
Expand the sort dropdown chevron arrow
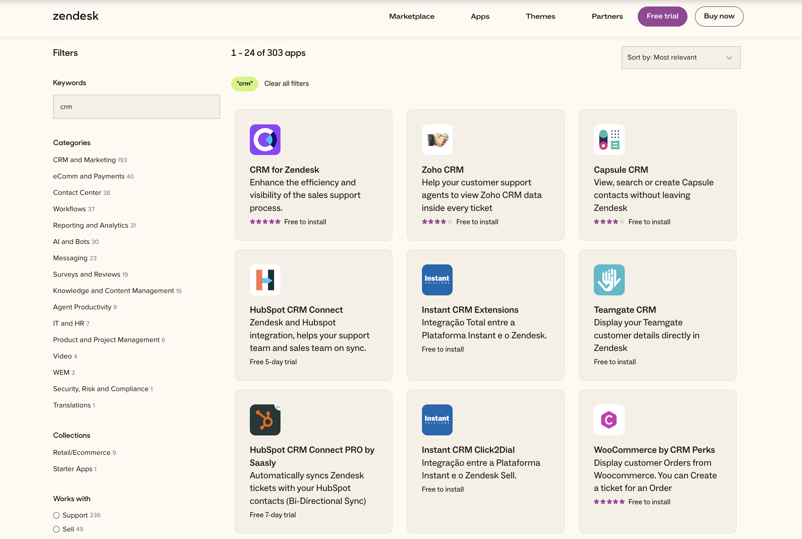coord(729,58)
